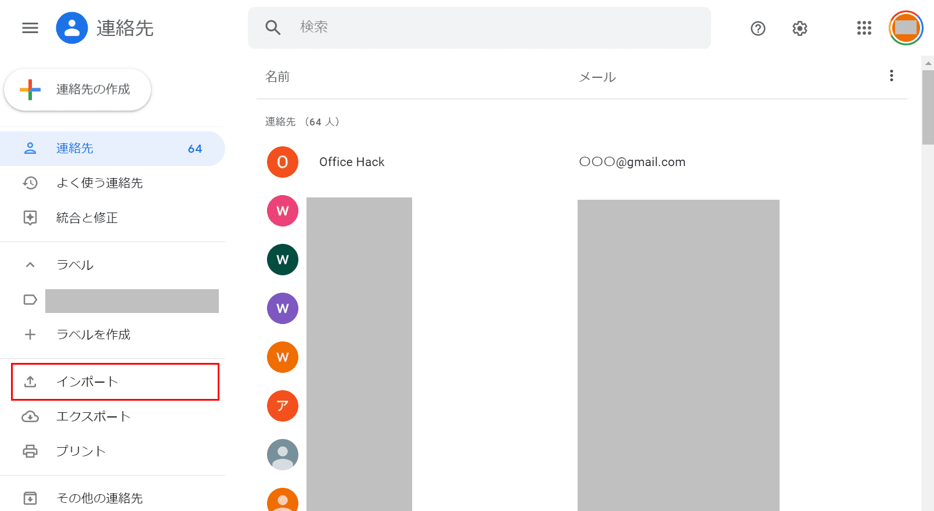934x511 pixels.
Task: Click the ○○○@gmail.com email cell
Action: tap(632, 162)
